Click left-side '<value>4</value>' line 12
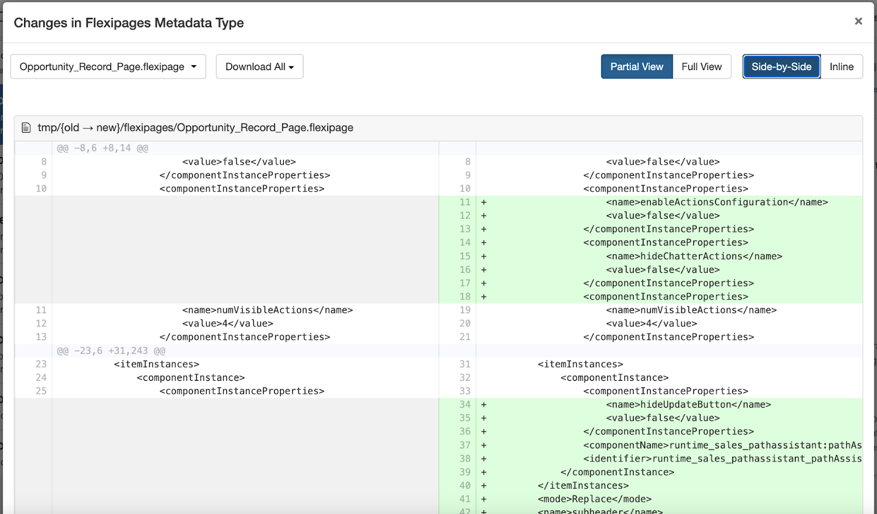Viewport: 877px width, 514px height. (227, 323)
